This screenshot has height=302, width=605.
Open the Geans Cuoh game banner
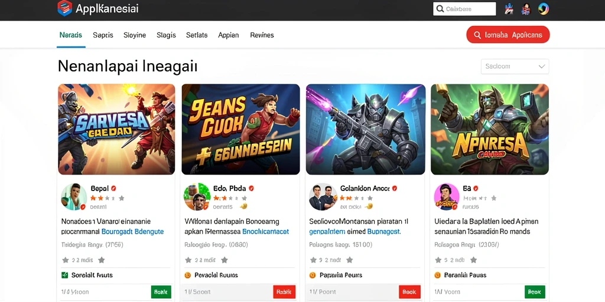pos(241,129)
